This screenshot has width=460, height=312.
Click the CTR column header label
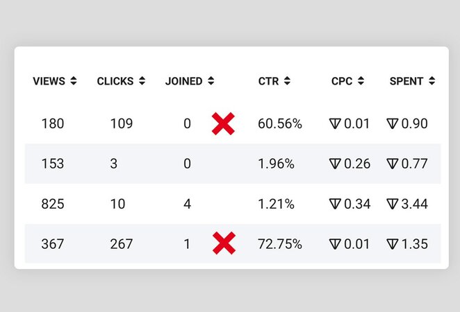point(268,81)
